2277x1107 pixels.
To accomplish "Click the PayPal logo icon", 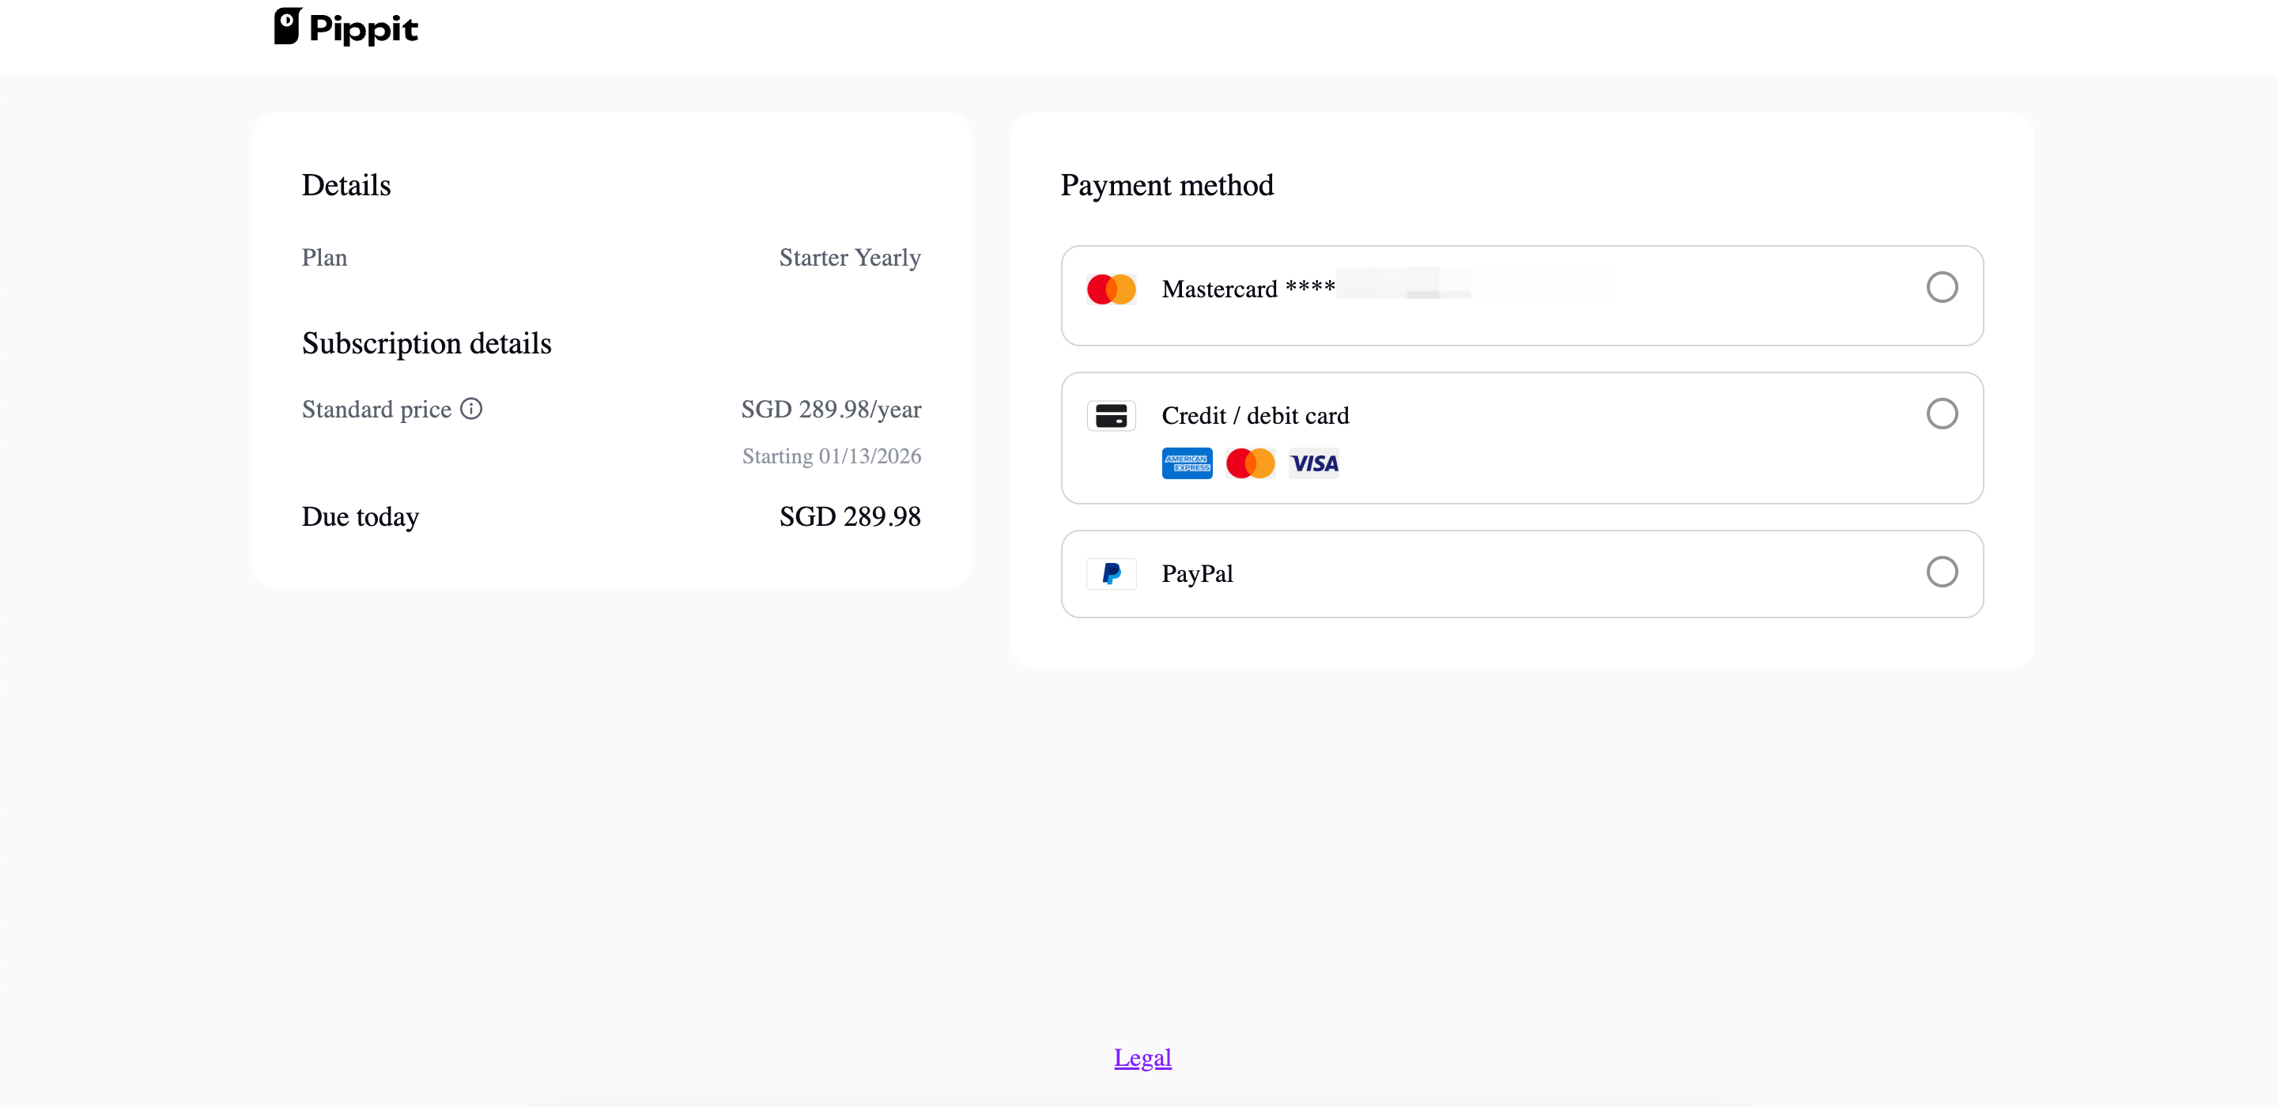I will coord(1111,574).
